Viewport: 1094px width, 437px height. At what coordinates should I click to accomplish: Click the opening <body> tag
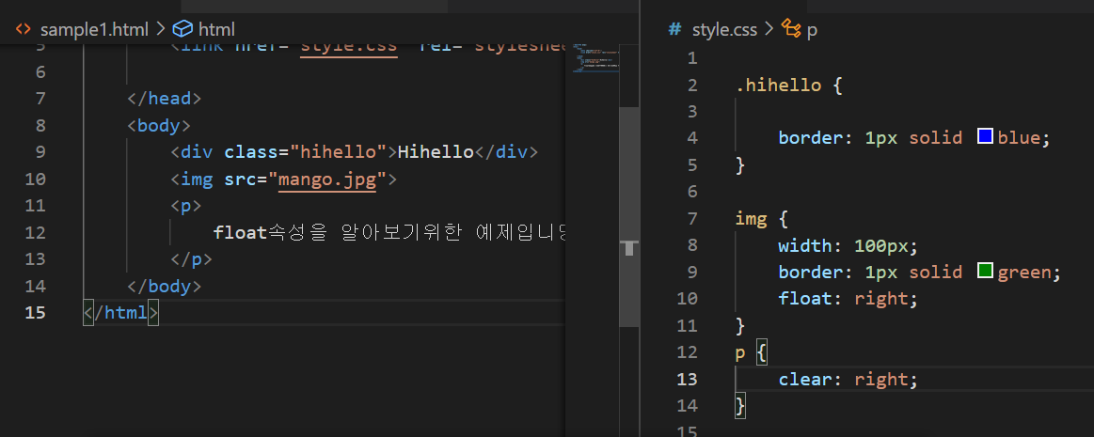(x=158, y=126)
